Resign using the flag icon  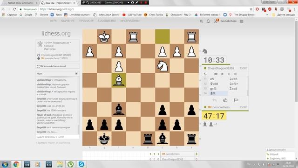pyautogui.click(x=236, y=100)
